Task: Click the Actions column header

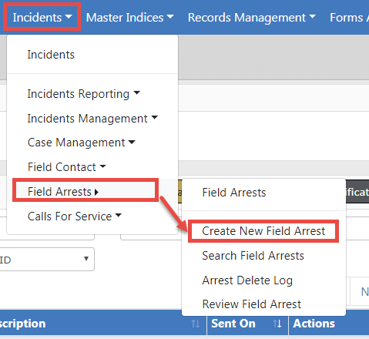Action: click(x=314, y=324)
